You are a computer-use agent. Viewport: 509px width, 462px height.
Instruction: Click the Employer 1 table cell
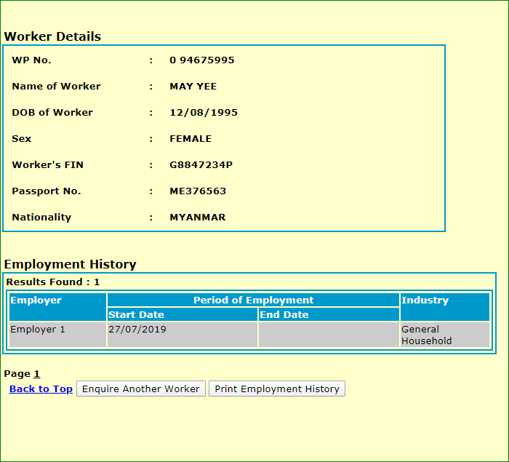[38, 330]
